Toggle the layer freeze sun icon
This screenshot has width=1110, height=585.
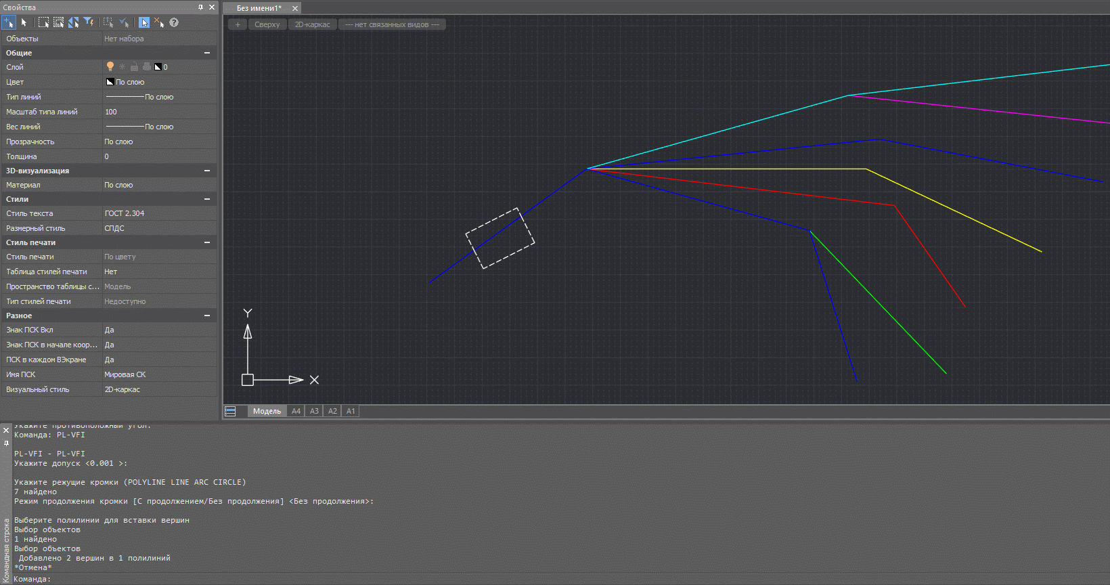click(x=123, y=66)
